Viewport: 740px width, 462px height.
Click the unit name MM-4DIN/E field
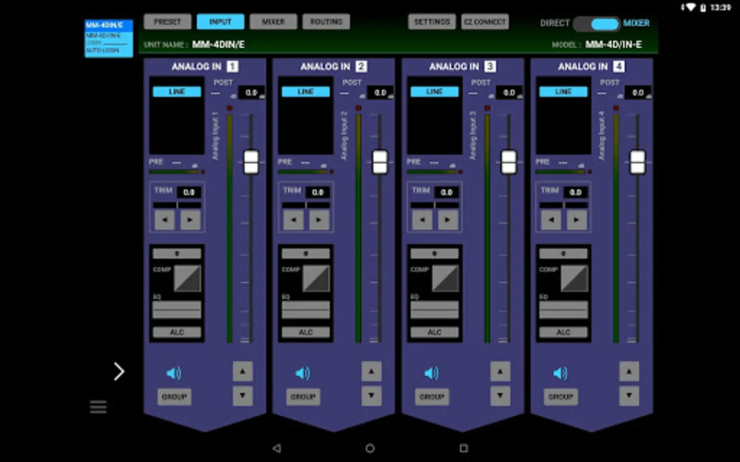[218, 45]
